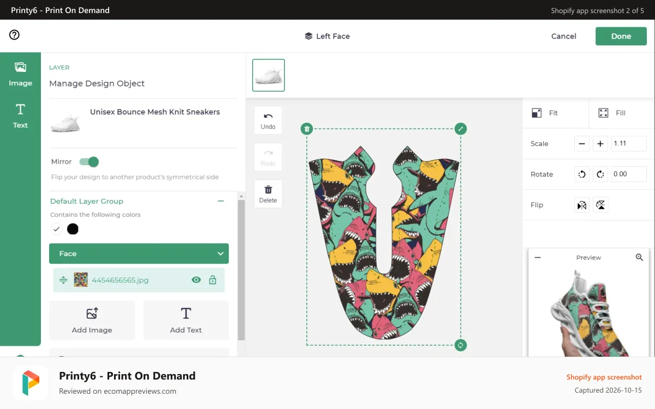
Task: Flip the design vertically
Action: click(600, 205)
